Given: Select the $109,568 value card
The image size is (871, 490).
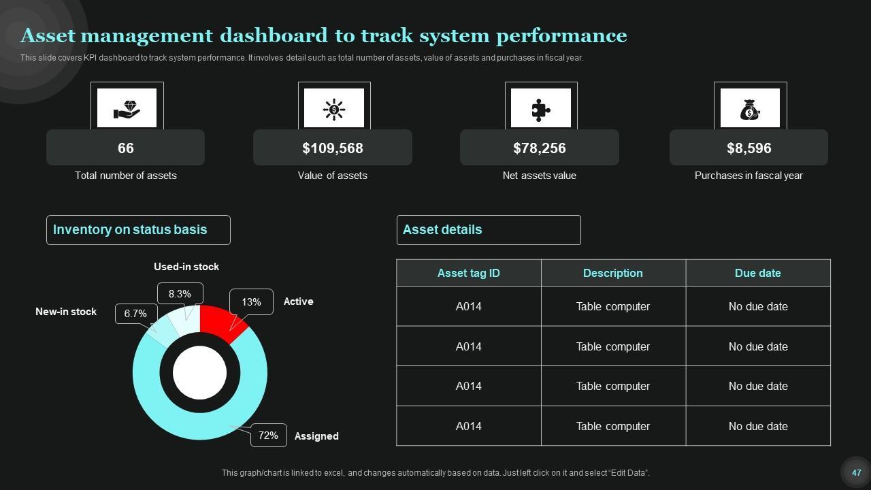Looking at the screenshot, I should pos(332,148).
